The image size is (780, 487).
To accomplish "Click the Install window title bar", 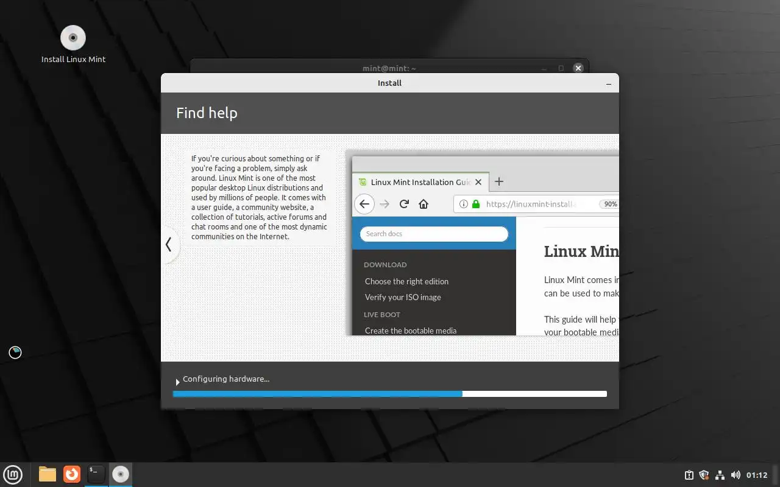I will [389, 83].
